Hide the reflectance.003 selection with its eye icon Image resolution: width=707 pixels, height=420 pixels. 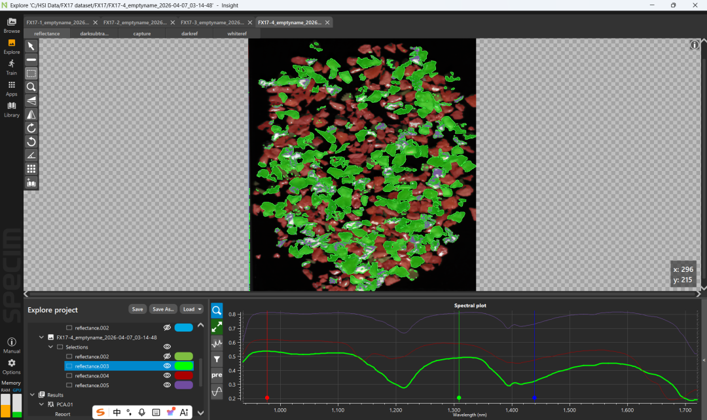coord(167,366)
